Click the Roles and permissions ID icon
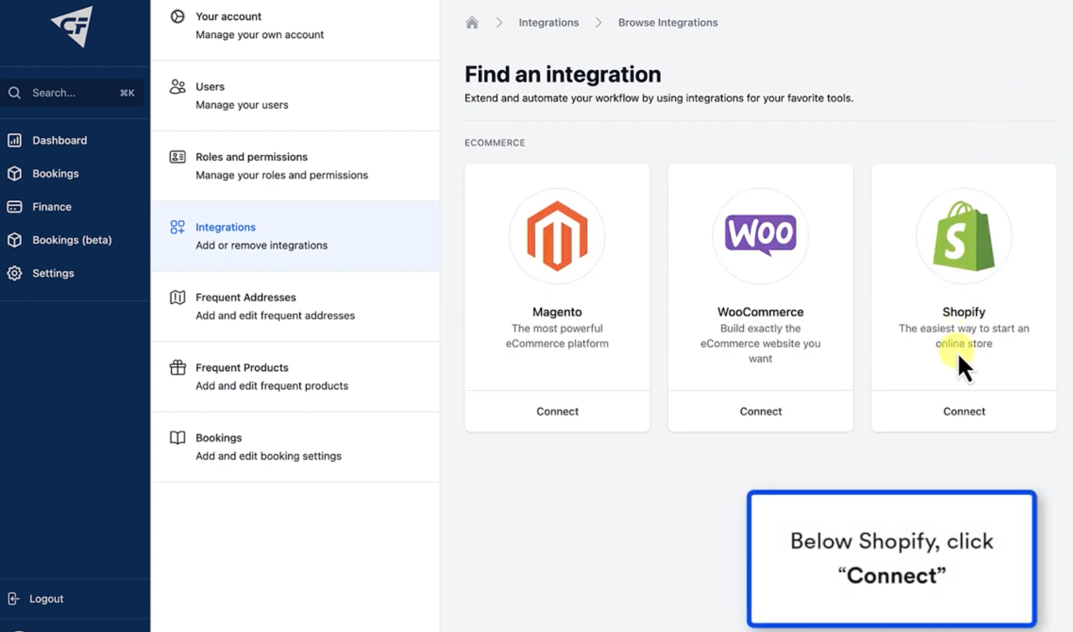Viewport: 1073px width, 632px height. coord(178,157)
